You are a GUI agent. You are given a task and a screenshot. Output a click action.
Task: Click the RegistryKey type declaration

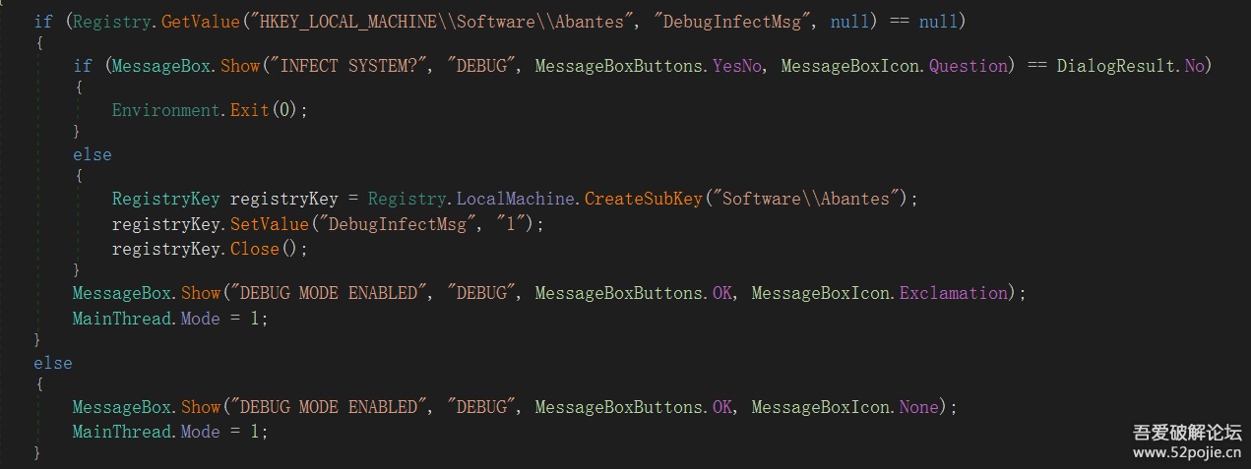165,199
